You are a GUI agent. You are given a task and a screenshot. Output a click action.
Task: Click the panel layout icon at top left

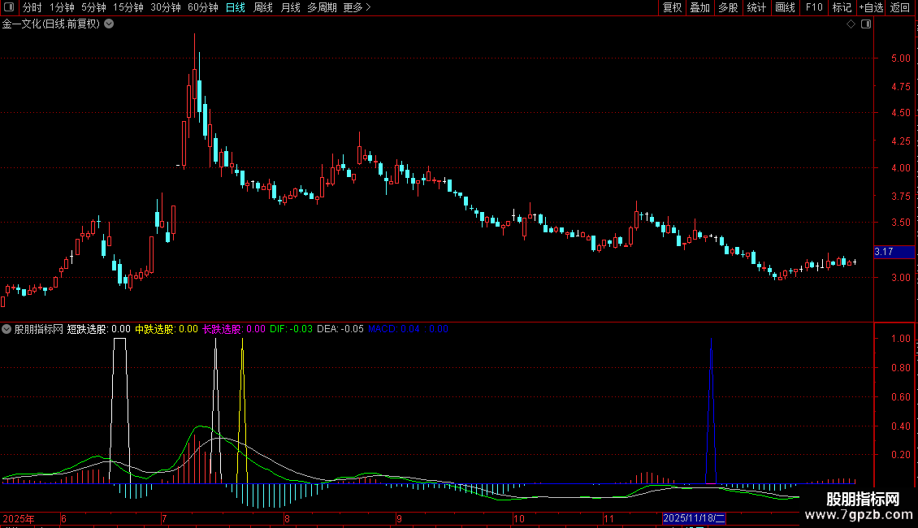pyautogui.click(x=9, y=7)
